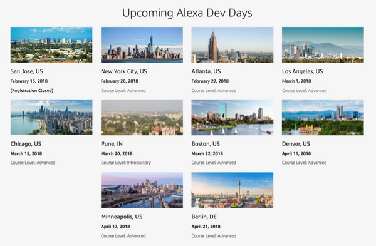Click the Upcoming Alexa Dev Days heading
376x246 pixels.
187,13
